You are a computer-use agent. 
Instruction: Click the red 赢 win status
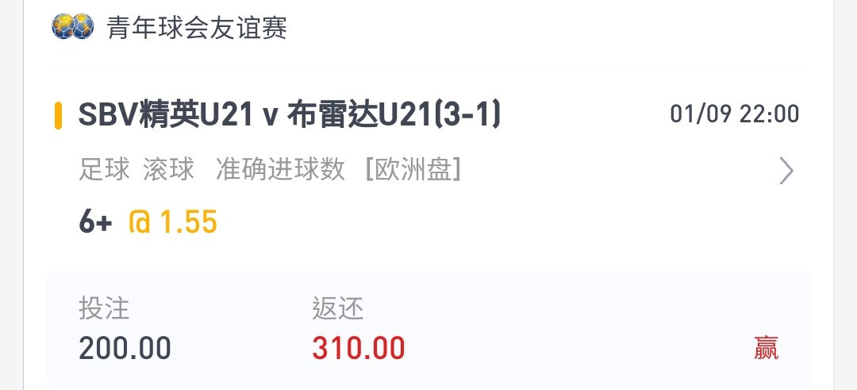tap(767, 348)
